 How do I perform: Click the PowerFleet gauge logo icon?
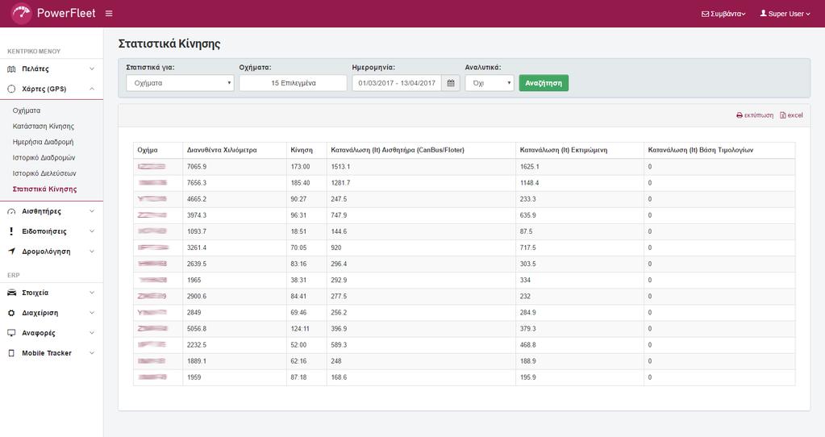coord(21,13)
